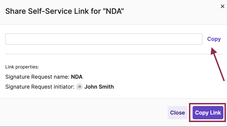The height and width of the screenshot is (127, 227).
Task: Click the word "Smith" in initiator name
Action: [x=106, y=87]
